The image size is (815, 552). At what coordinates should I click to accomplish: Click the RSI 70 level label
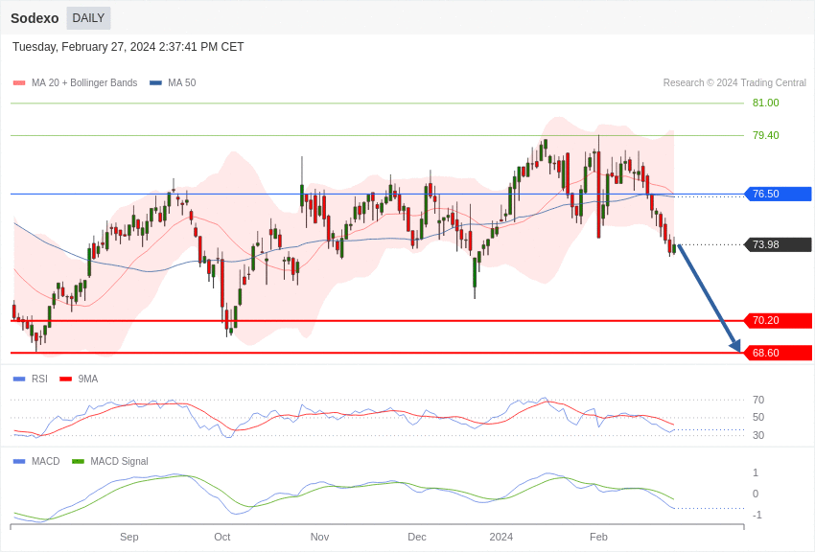pos(758,400)
